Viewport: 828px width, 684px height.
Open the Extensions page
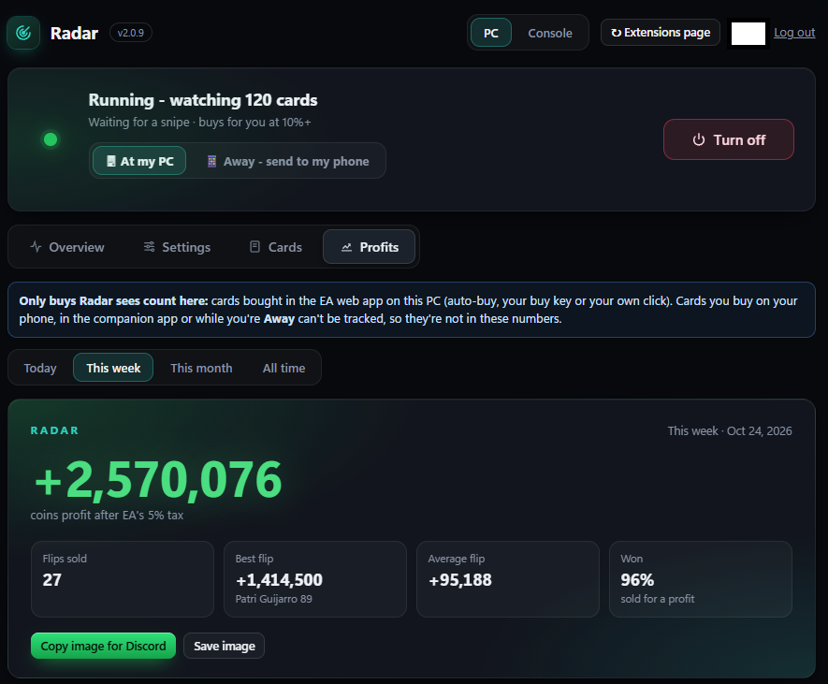click(x=661, y=33)
